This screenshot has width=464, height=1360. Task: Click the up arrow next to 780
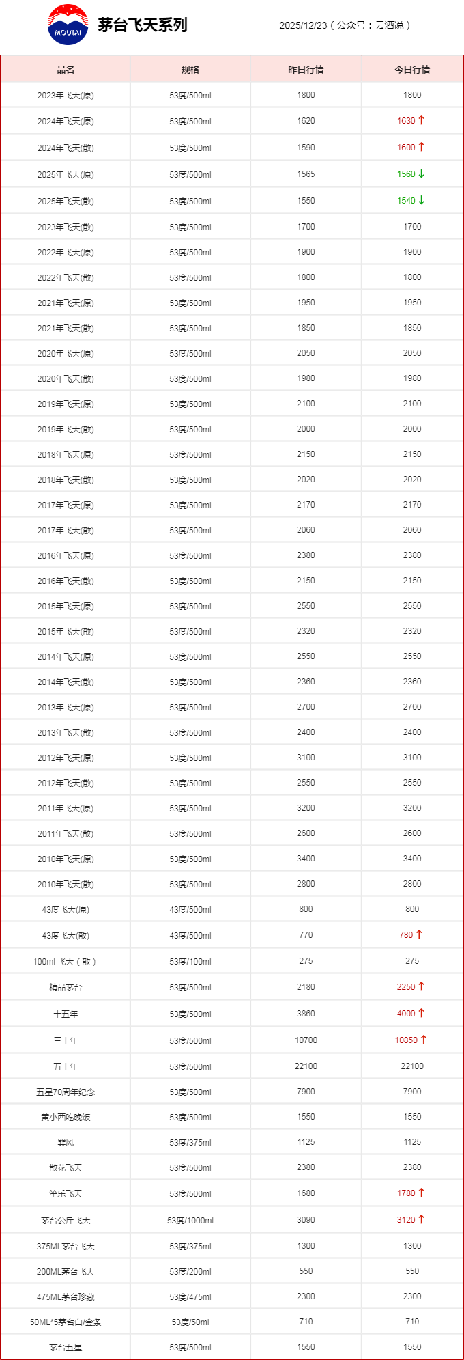pyautogui.click(x=419, y=934)
